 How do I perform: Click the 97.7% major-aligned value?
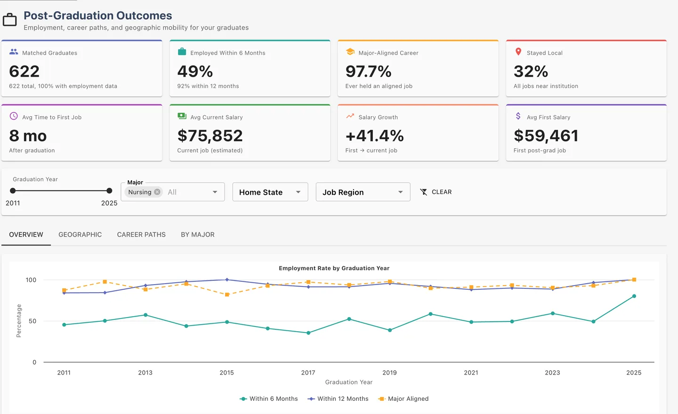click(368, 72)
